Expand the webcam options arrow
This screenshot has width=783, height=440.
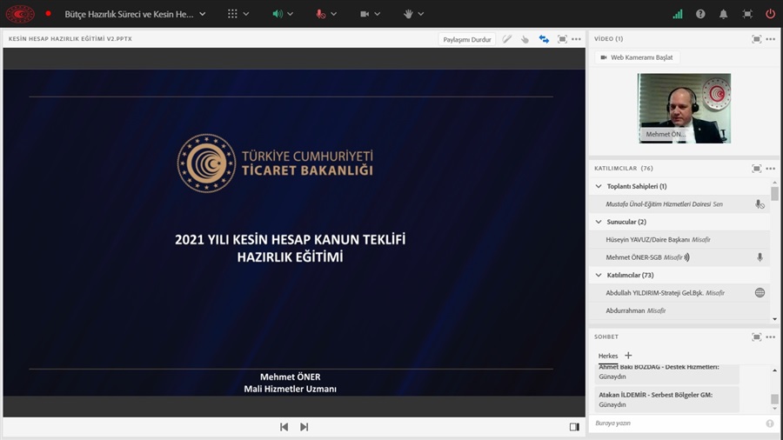pos(377,14)
